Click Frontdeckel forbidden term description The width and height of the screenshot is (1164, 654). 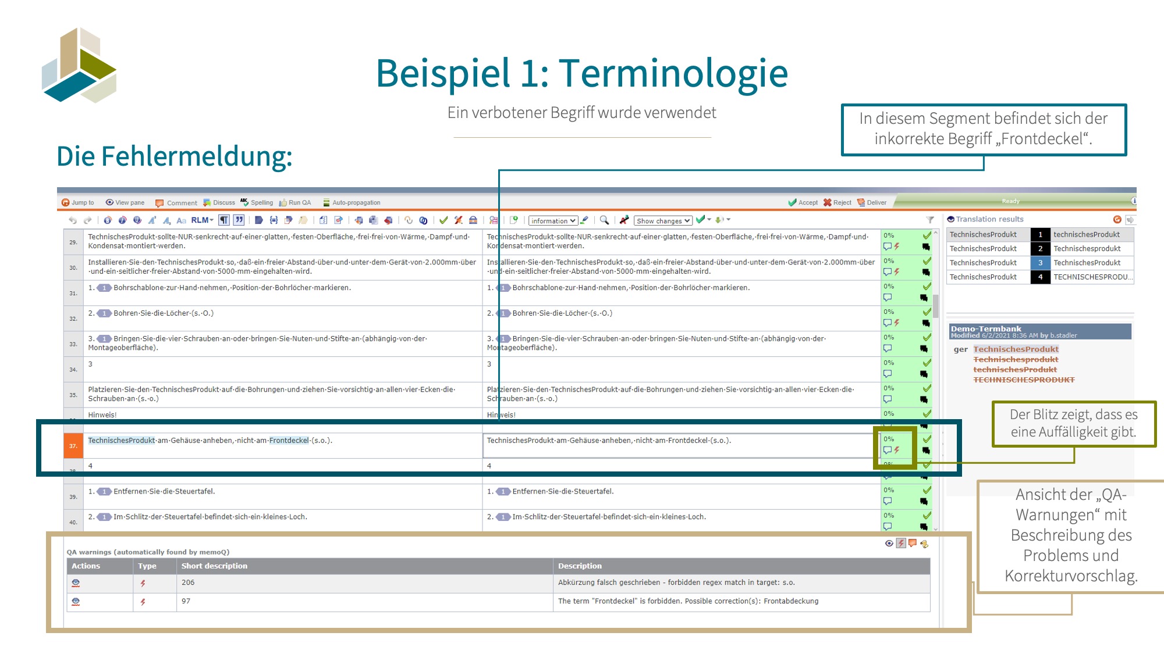coord(688,601)
